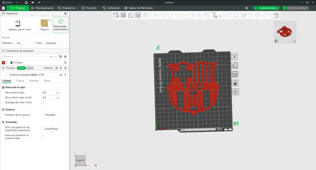Viewport: 316px width, 170px height.
Task: Click the Undo arrow in title bar
Action: (33, 3)
